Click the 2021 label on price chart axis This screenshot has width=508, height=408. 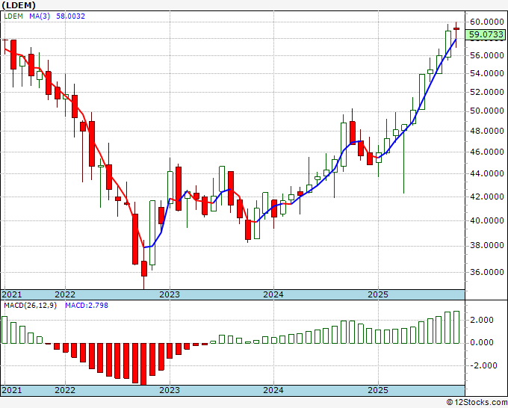coord(12,294)
